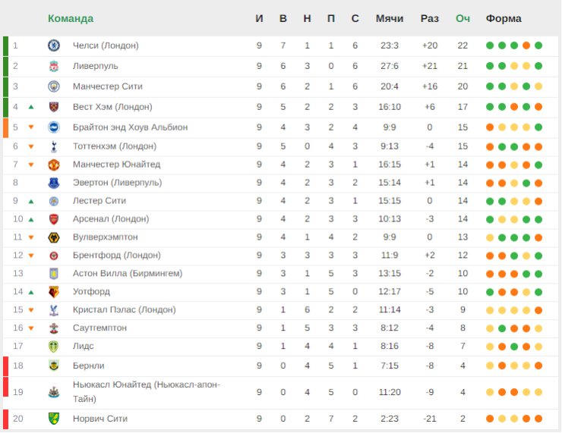Sort by the Мячи goals column header
Image resolution: width=562 pixels, height=433 pixels.
tap(390, 18)
